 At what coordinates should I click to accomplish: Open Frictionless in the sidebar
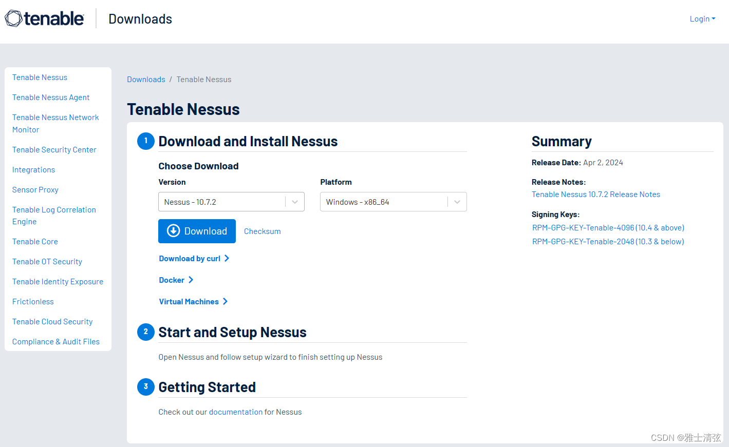33,302
